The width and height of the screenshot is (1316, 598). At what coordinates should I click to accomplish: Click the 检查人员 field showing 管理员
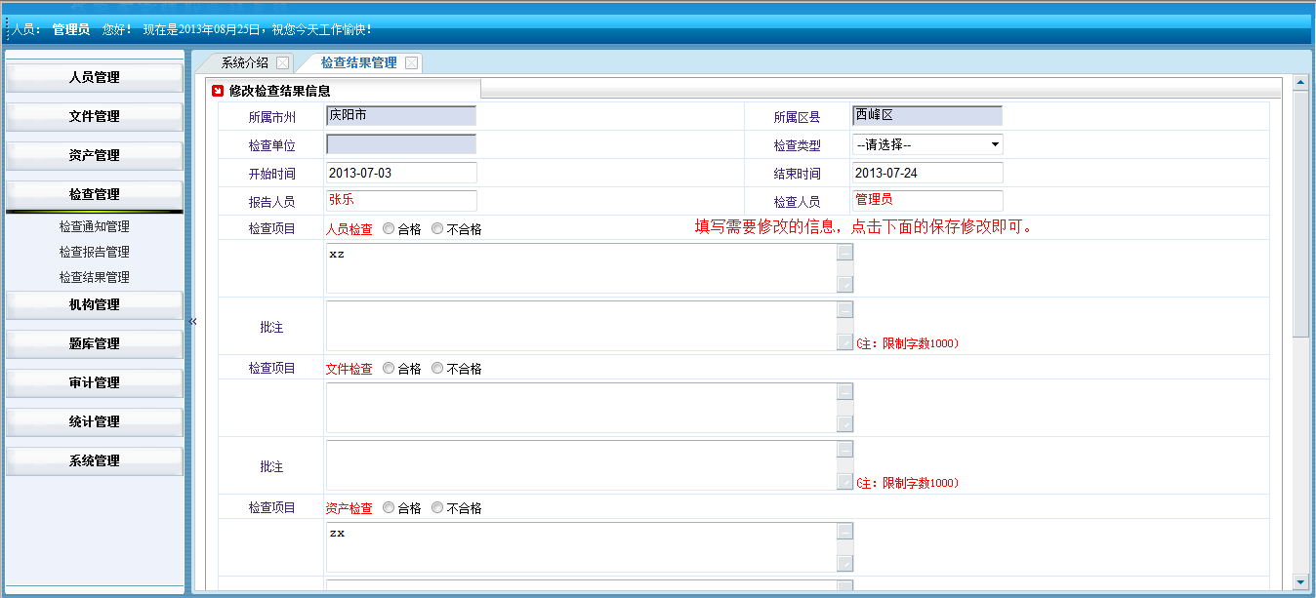click(927, 201)
